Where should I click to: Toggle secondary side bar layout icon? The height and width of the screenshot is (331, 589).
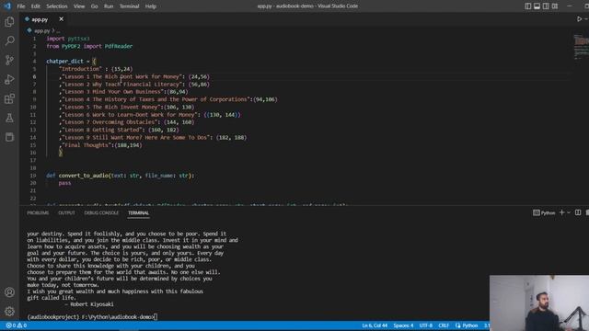point(546,6)
